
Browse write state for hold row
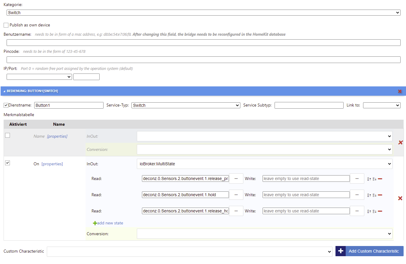[x=357, y=195]
